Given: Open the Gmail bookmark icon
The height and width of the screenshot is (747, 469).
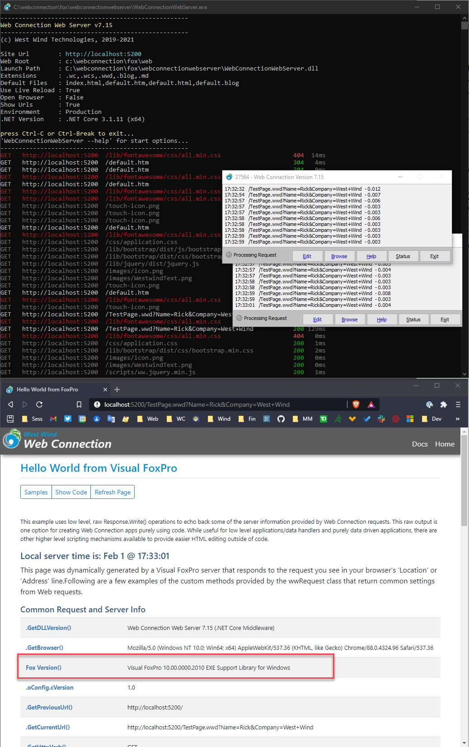Looking at the screenshot, I should (53, 419).
